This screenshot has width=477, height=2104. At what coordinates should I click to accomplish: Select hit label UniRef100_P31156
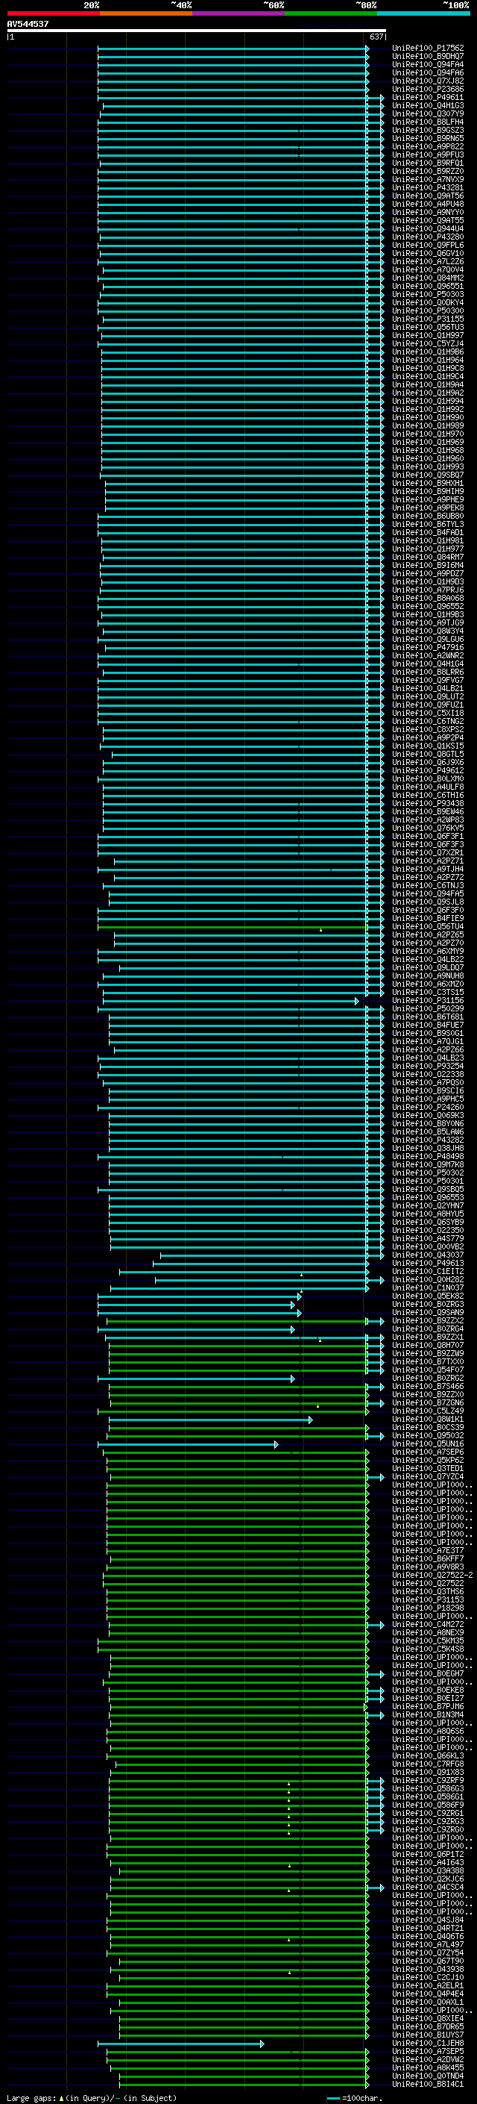point(427,999)
